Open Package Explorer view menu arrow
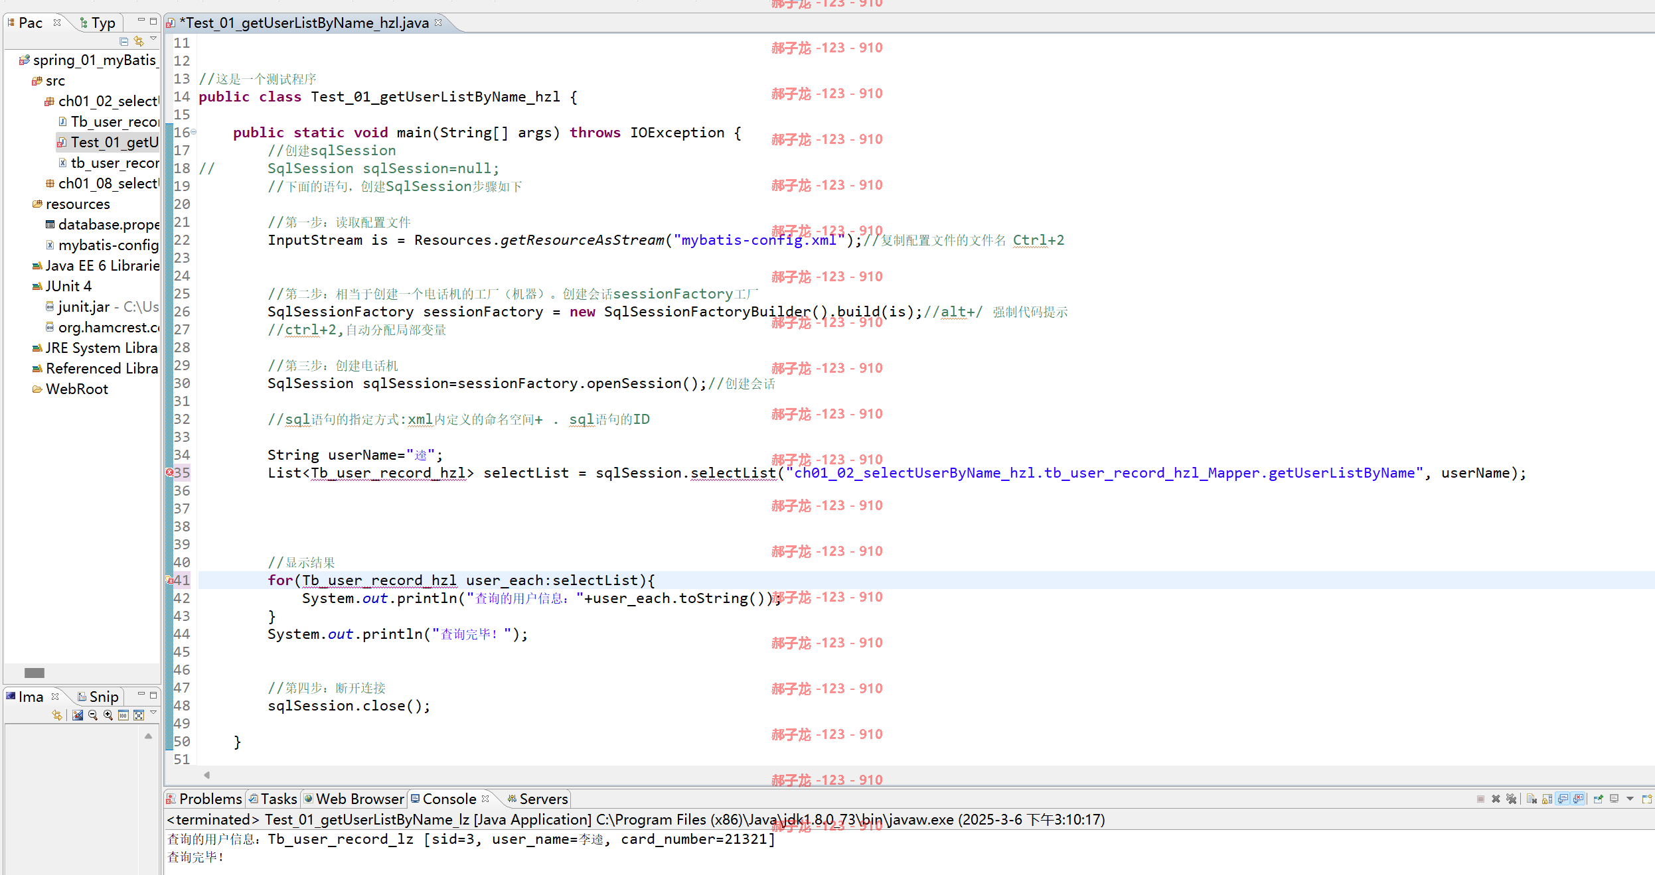1655x875 pixels. tap(153, 39)
